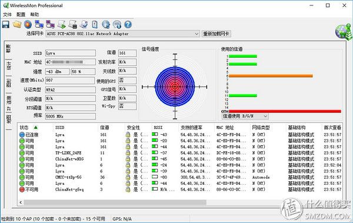Click the 信道 column header
353x223 pixels.
pyautogui.click(x=105, y=128)
